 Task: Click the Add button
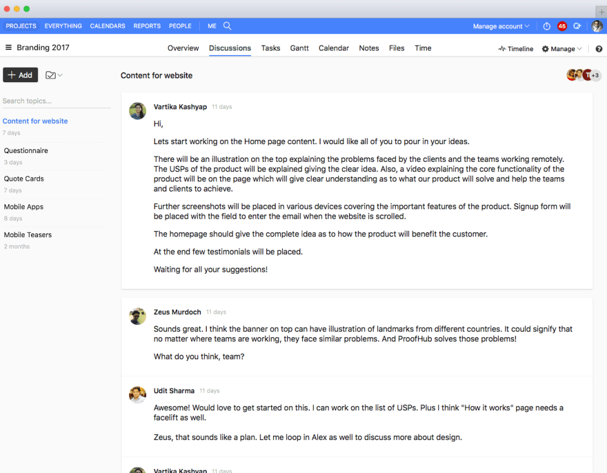point(20,75)
